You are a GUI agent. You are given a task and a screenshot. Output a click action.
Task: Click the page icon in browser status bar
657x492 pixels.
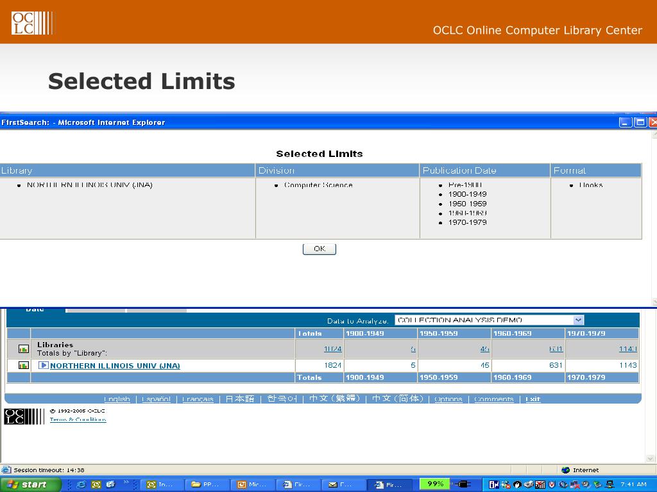[6, 470]
